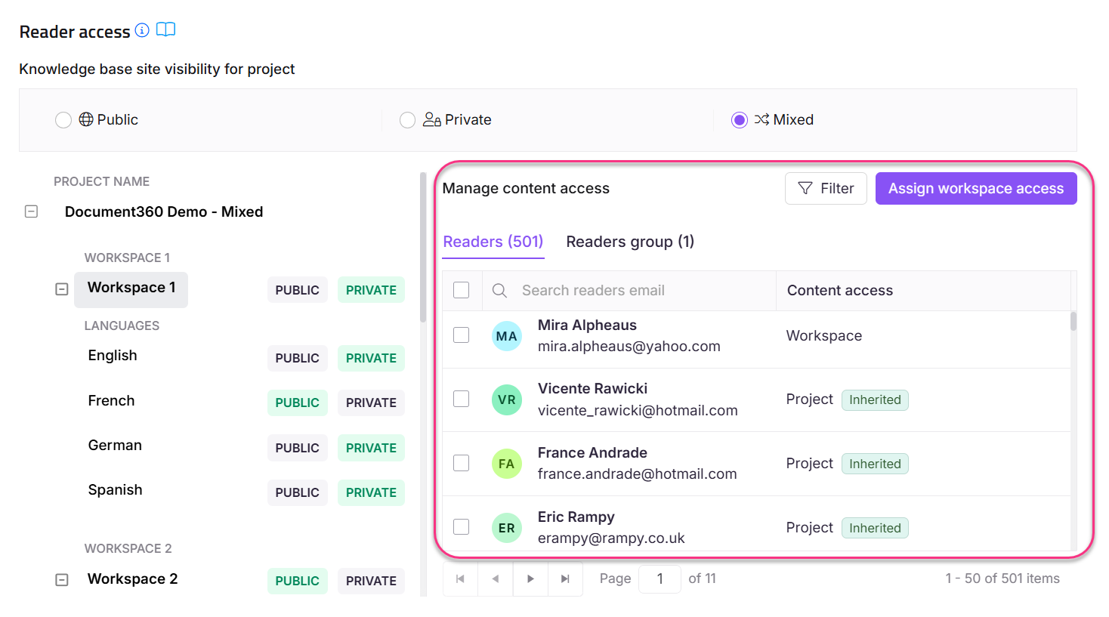Jump to the last page using pagination icon
1109x617 pixels.
pos(565,578)
